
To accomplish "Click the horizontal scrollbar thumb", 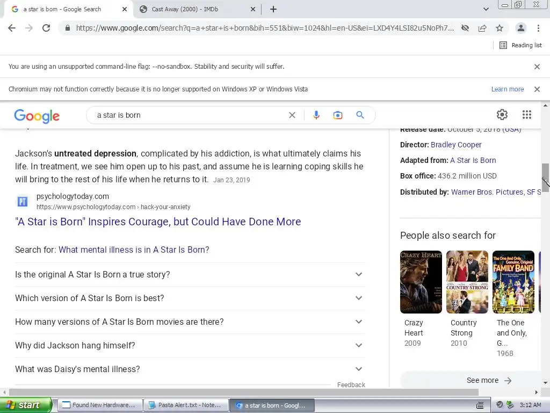I will (244, 392).
